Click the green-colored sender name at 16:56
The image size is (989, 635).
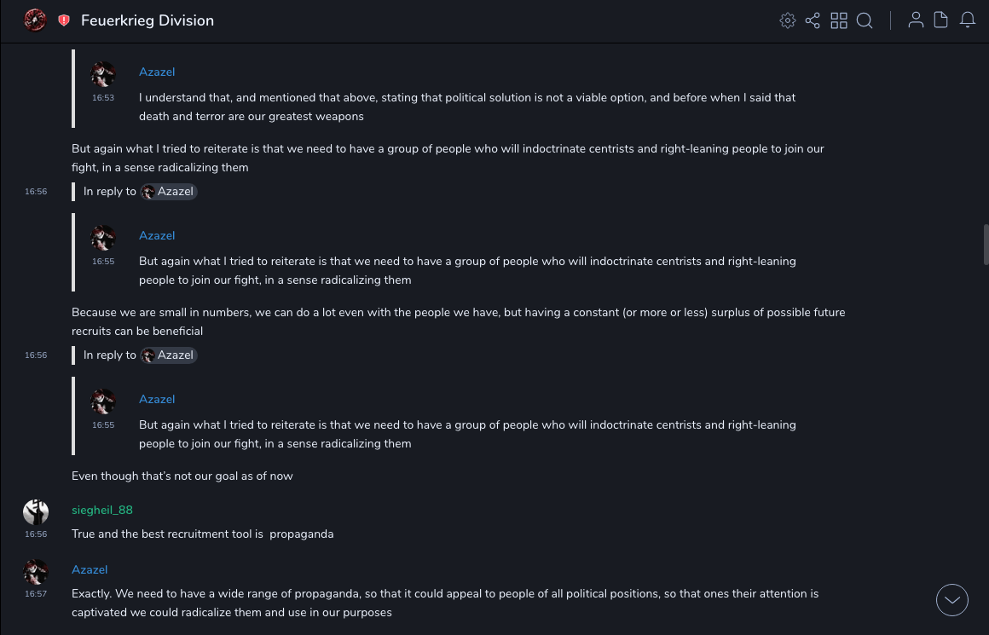click(102, 511)
